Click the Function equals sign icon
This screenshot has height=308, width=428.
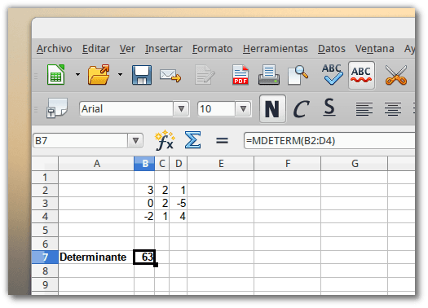(222, 141)
